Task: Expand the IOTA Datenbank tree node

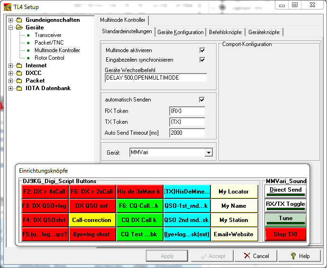Action: coord(10,88)
